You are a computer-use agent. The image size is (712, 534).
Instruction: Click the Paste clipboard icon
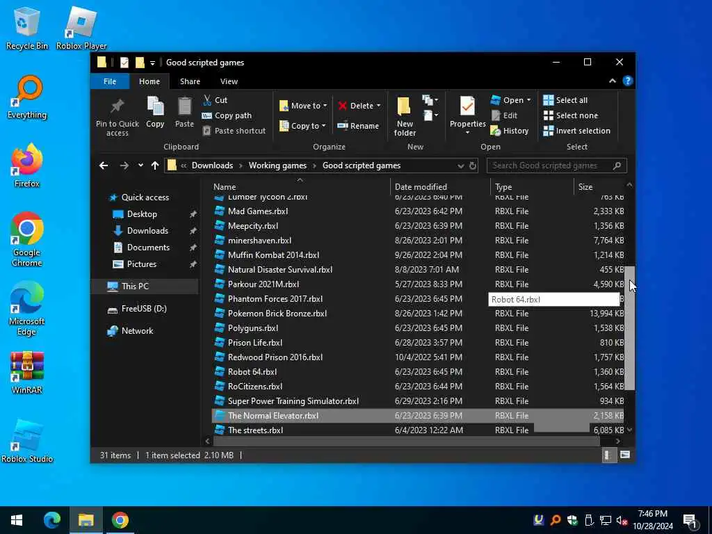(184, 112)
